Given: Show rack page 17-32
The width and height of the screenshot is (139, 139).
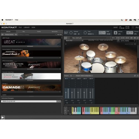Looking at the screenshot, I should (x=118, y=38).
